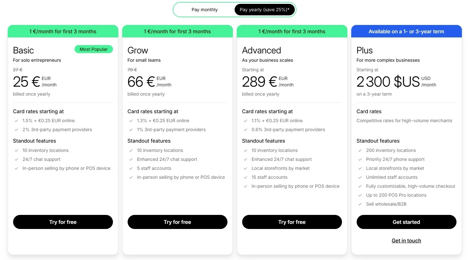Screen dimensions: 468x260
Task: Open the Get in touch link under Plus
Action: tap(406, 240)
